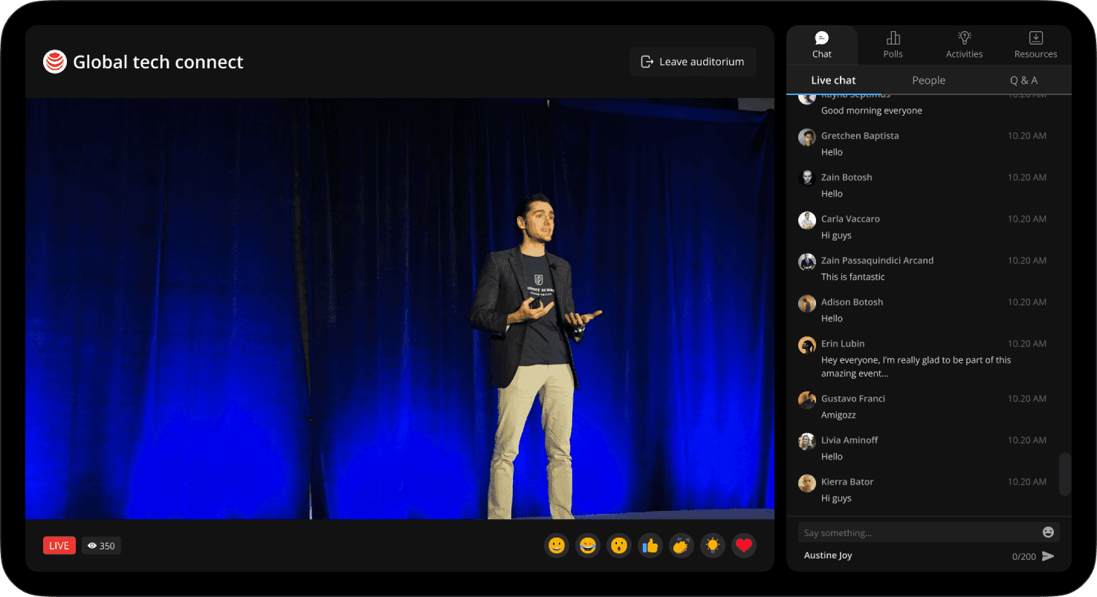
Task: Click the name Kierra Bator
Action: [x=847, y=482]
